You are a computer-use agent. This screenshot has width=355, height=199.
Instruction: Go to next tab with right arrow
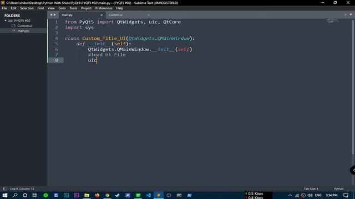click(54, 15)
